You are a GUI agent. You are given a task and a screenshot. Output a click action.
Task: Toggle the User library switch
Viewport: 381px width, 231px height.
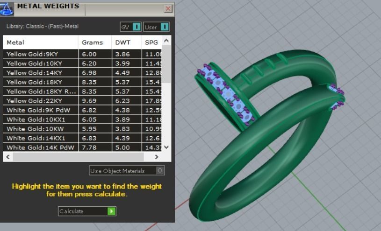click(x=156, y=27)
